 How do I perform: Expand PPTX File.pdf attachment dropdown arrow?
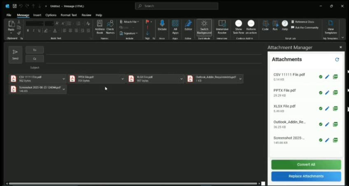pos(122,79)
